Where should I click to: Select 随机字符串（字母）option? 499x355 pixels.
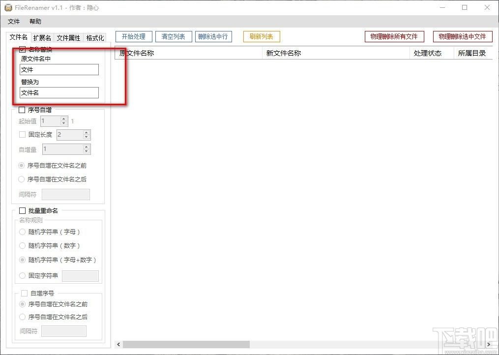pyautogui.click(x=50, y=232)
